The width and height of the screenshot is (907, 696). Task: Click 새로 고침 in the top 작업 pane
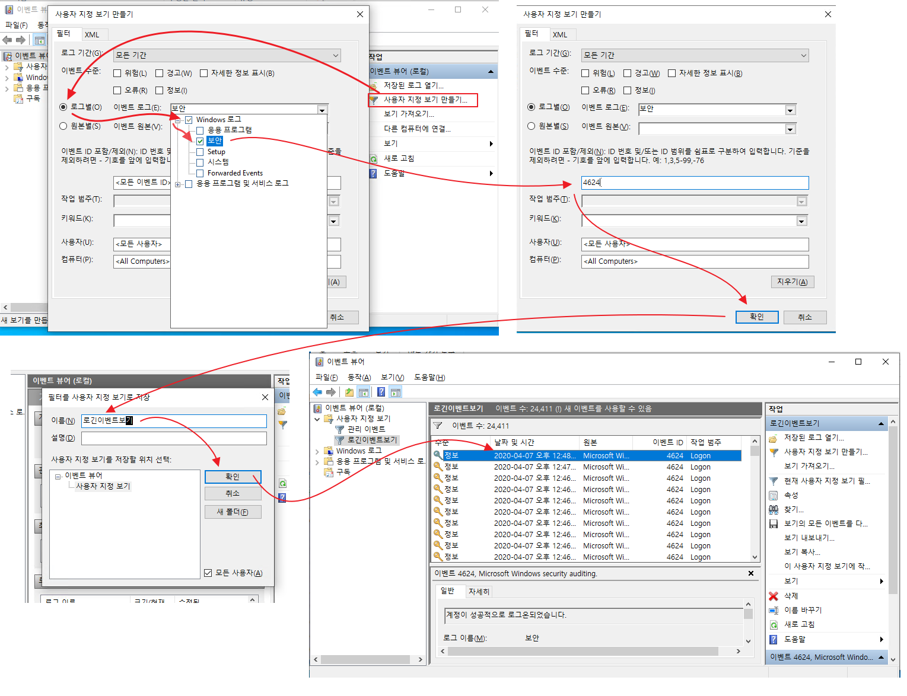pos(399,158)
